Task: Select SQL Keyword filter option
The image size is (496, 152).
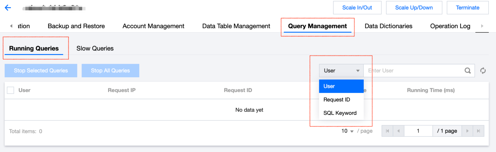Action: tap(340, 113)
